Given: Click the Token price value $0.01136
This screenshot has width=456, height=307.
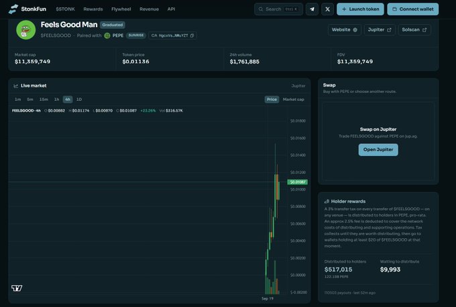Looking at the screenshot, I should tap(136, 62).
